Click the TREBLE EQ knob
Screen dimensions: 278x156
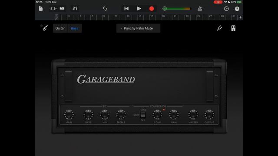point(121,114)
